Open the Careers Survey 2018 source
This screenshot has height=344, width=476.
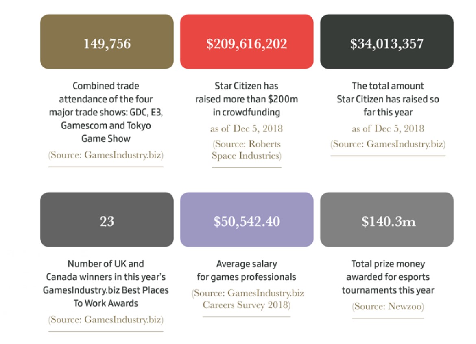(x=247, y=299)
